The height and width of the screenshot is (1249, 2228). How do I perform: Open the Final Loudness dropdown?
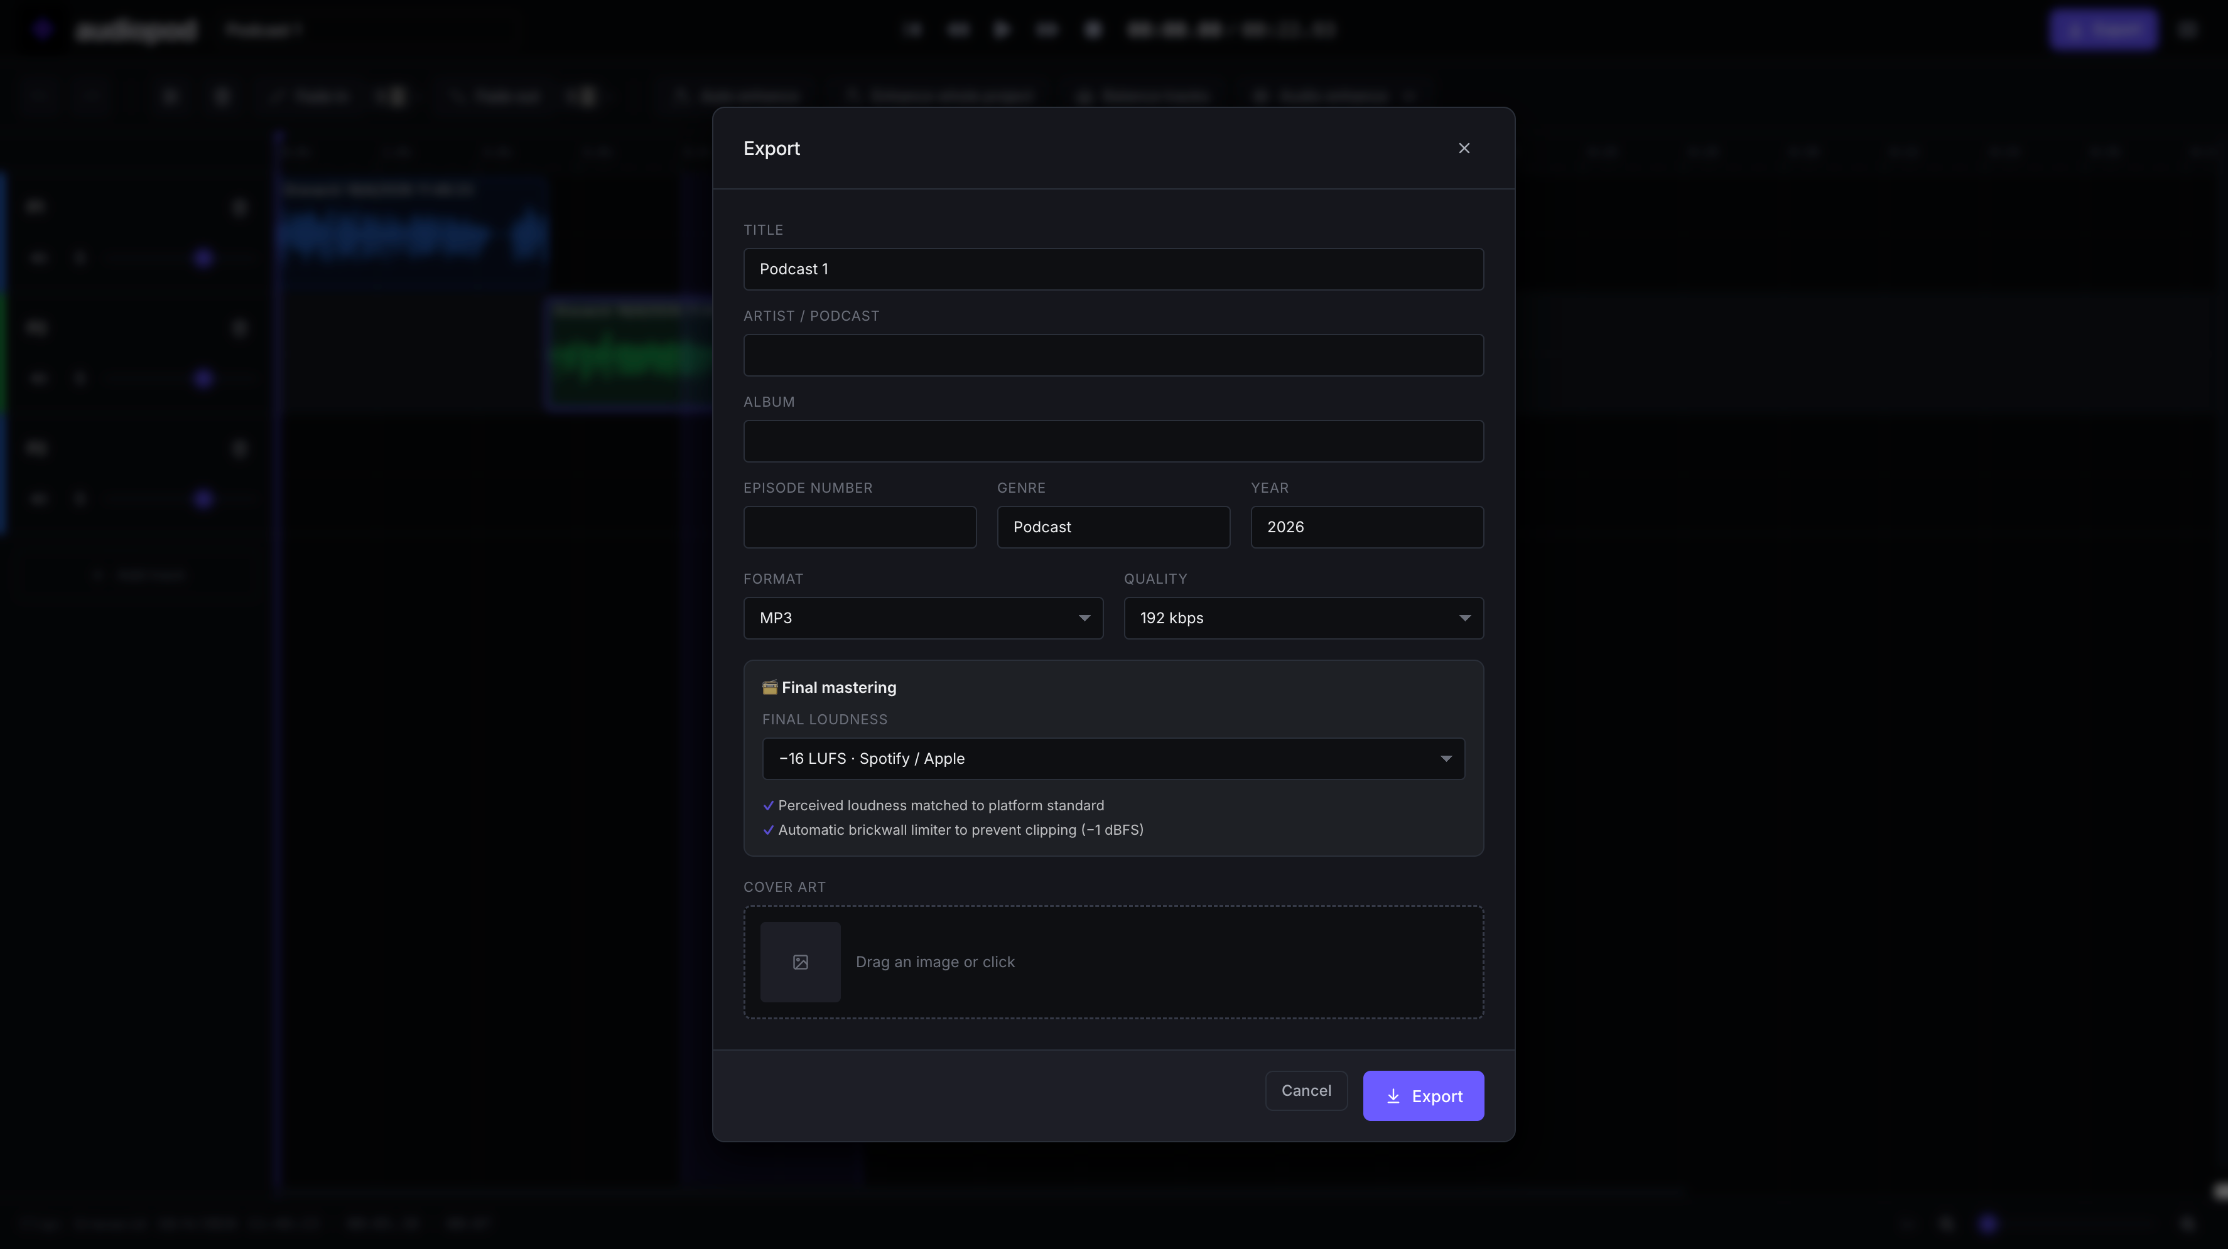click(x=1113, y=759)
